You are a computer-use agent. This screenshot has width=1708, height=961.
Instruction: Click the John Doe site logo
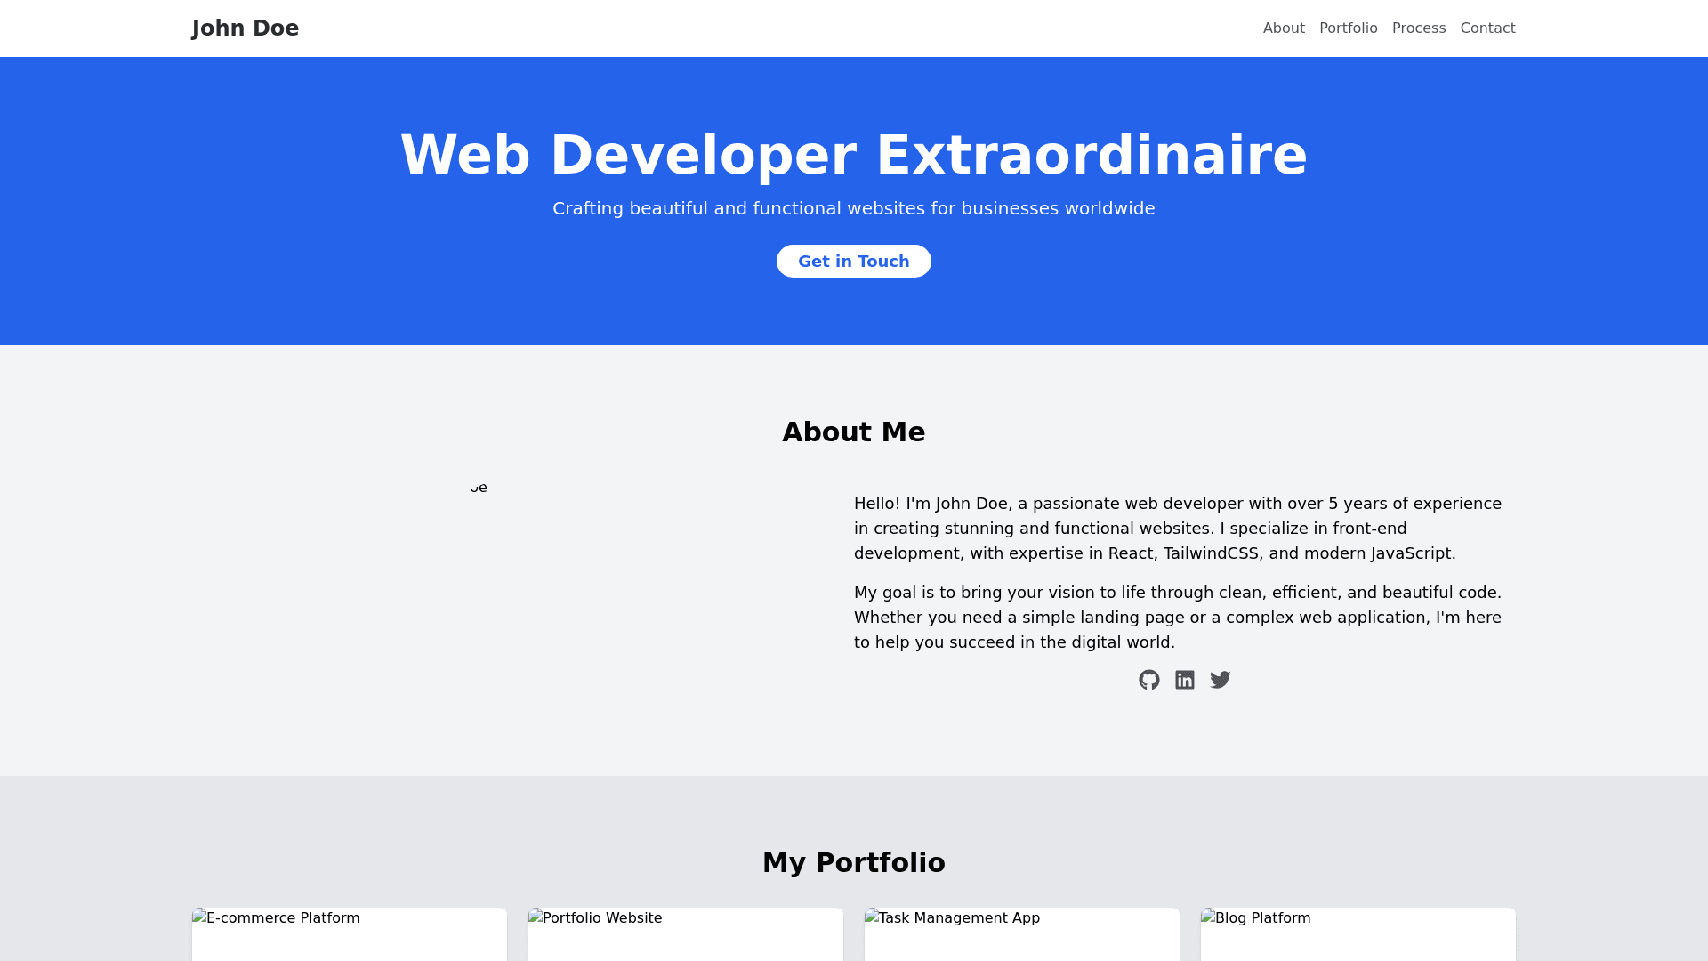pos(246,28)
